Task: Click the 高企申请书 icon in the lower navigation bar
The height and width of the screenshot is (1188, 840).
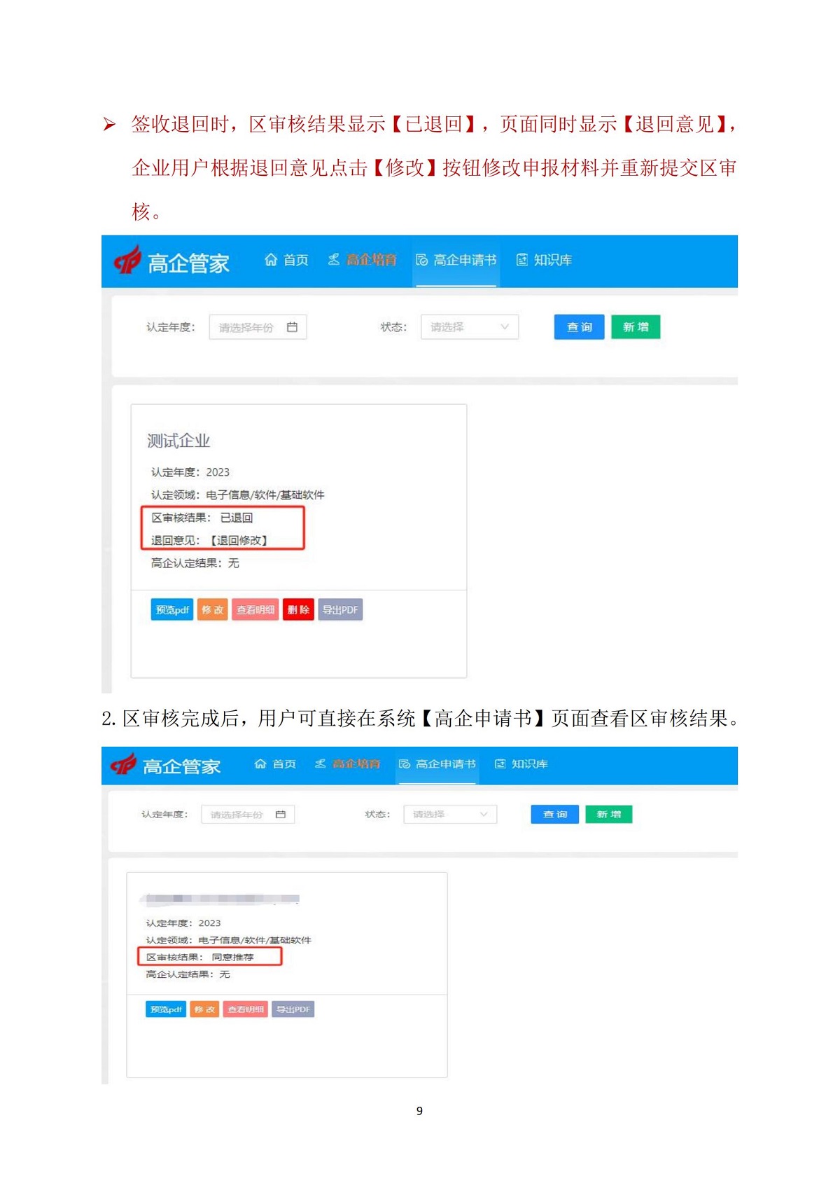Action: click(x=405, y=764)
